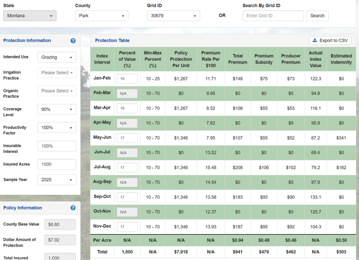
Task: Click Nov-Dec producer premium $92
Action: (x=291, y=227)
